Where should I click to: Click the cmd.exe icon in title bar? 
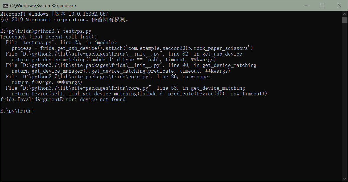6,5
